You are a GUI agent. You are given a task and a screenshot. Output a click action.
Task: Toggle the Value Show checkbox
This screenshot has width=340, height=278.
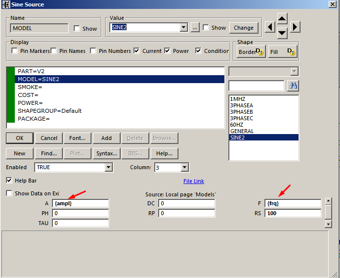pyautogui.click(x=206, y=28)
